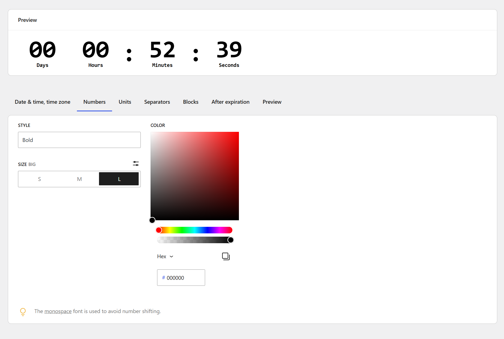
Task: Switch to the Units tab
Action: 125,102
